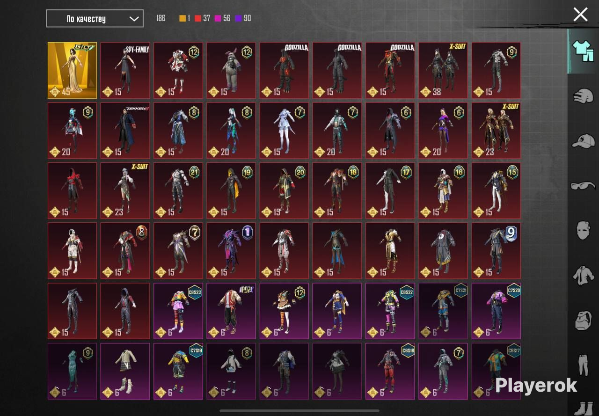
Task: Filter by yellow quality swatch (1)
Action: tap(183, 19)
